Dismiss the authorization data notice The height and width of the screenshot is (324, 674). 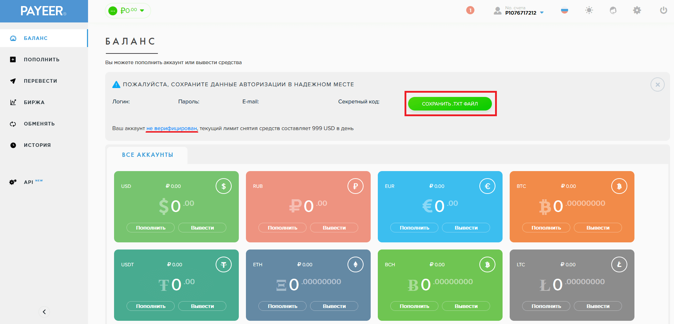(657, 84)
